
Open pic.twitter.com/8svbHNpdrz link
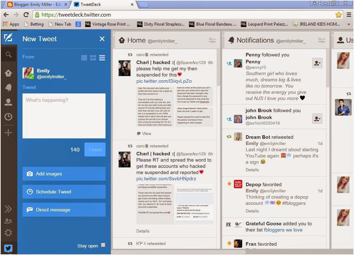(x=166, y=179)
